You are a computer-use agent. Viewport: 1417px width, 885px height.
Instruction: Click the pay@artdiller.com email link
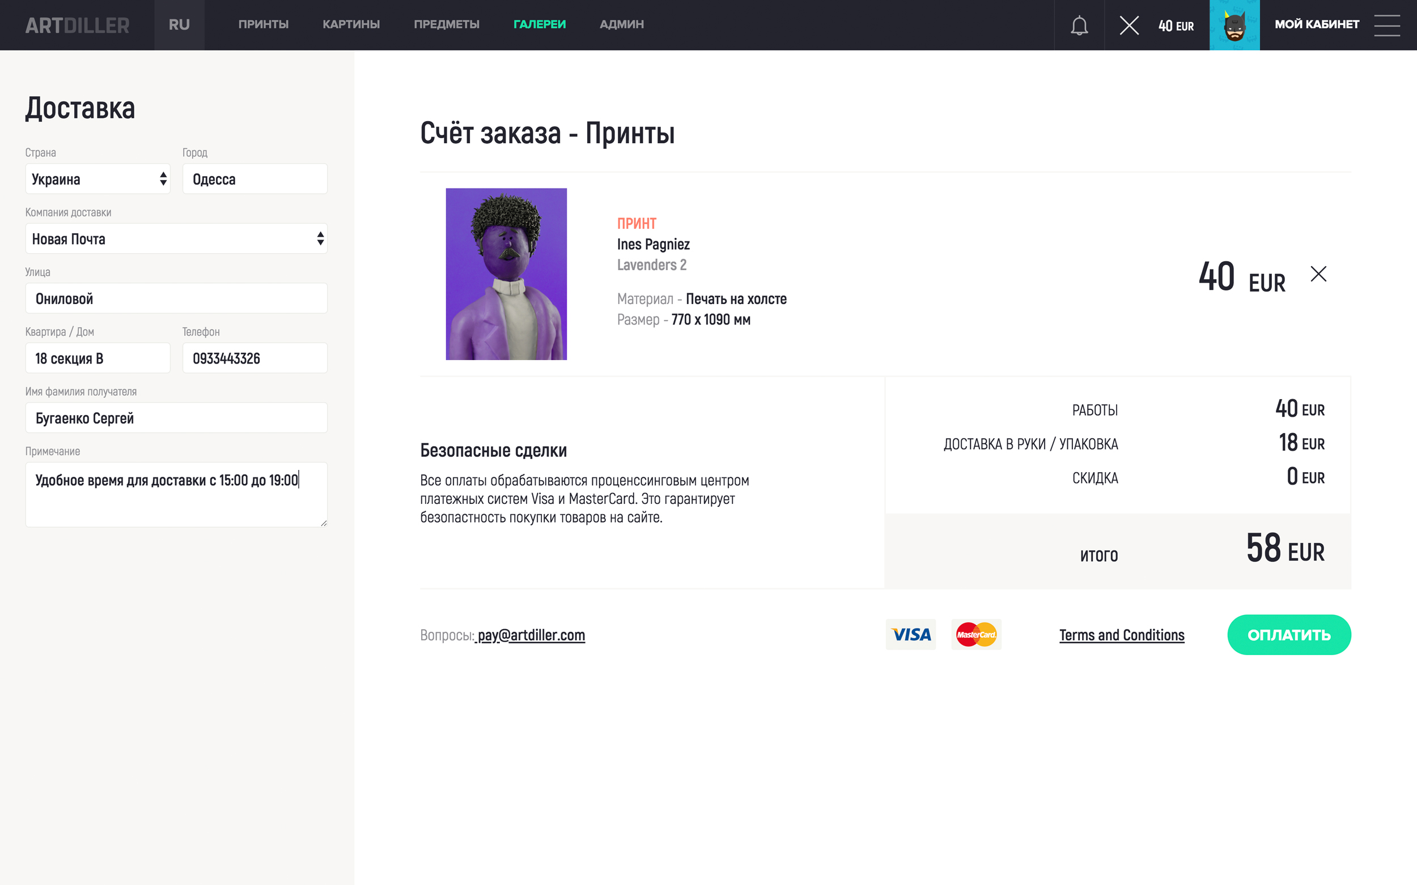531,635
